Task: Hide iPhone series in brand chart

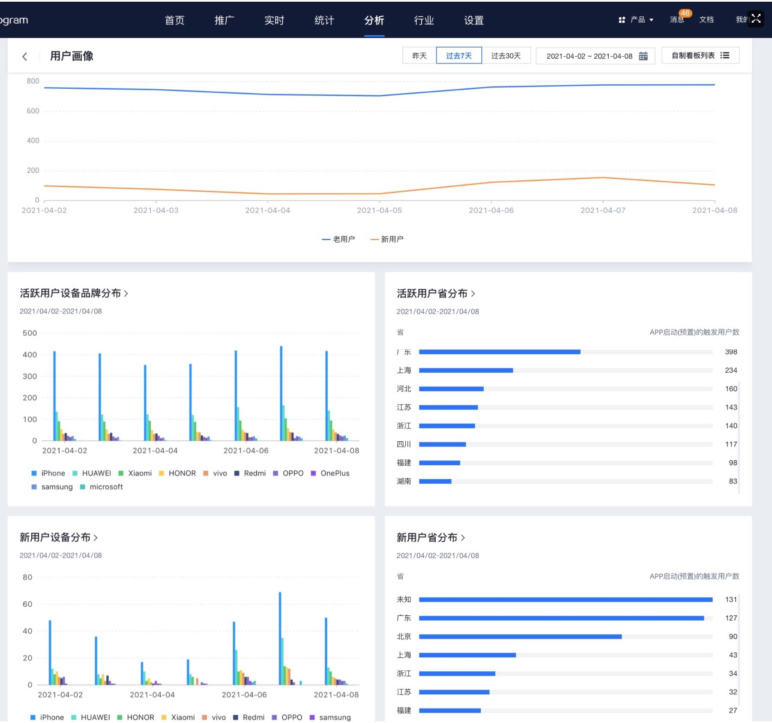Action: coord(48,473)
